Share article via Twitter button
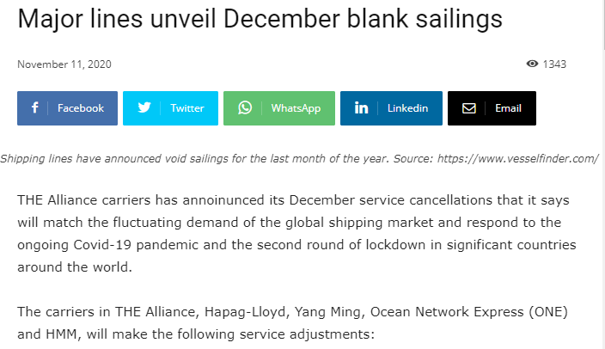Viewport: 605px width, 349px height. 170,108
